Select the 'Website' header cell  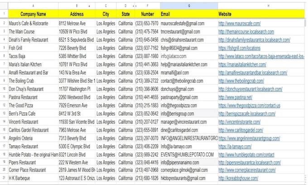(x=261, y=14)
